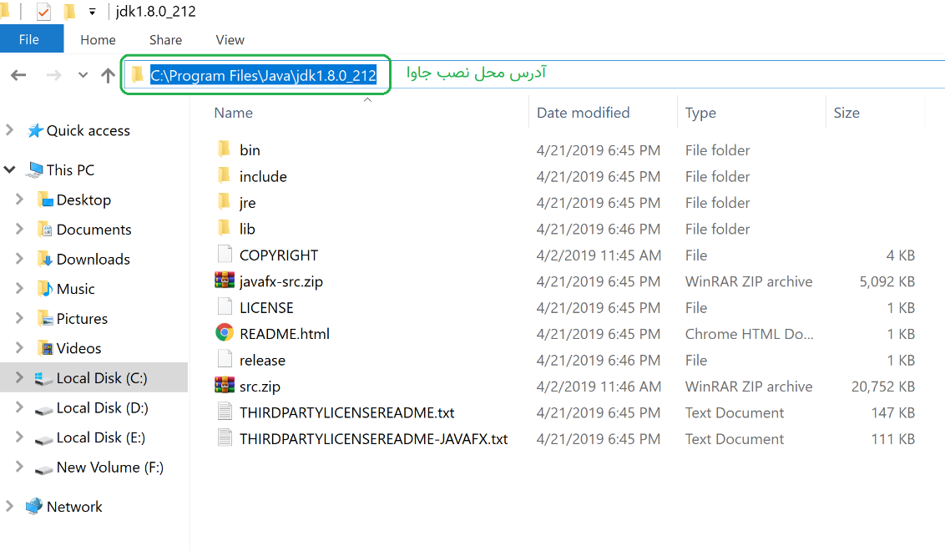
Task: Select the release file icon
Action: (225, 359)
